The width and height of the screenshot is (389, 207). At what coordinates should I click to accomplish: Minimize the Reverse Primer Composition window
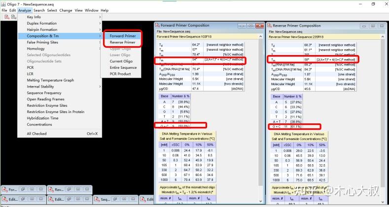pyautogui.click(x=364, y=26)
